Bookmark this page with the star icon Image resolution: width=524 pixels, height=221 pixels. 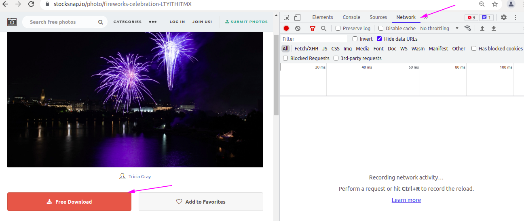[x=495, y=4]
